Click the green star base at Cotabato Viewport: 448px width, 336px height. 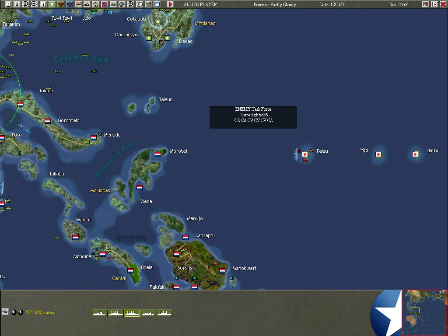pyautogui.click(x=158, y=21)
